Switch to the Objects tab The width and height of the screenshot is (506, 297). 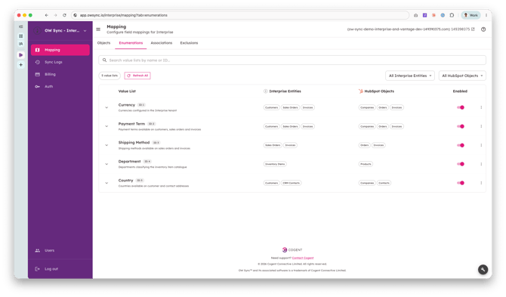[x=103, y=43]
